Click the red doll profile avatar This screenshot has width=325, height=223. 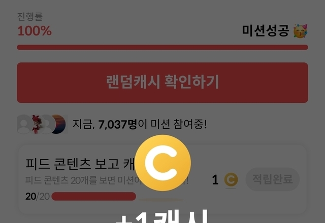[x=36, y=124]
